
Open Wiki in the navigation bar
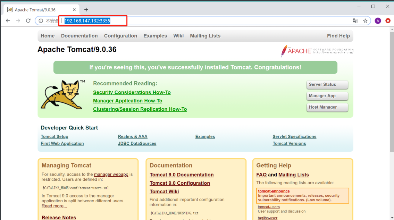178,36
